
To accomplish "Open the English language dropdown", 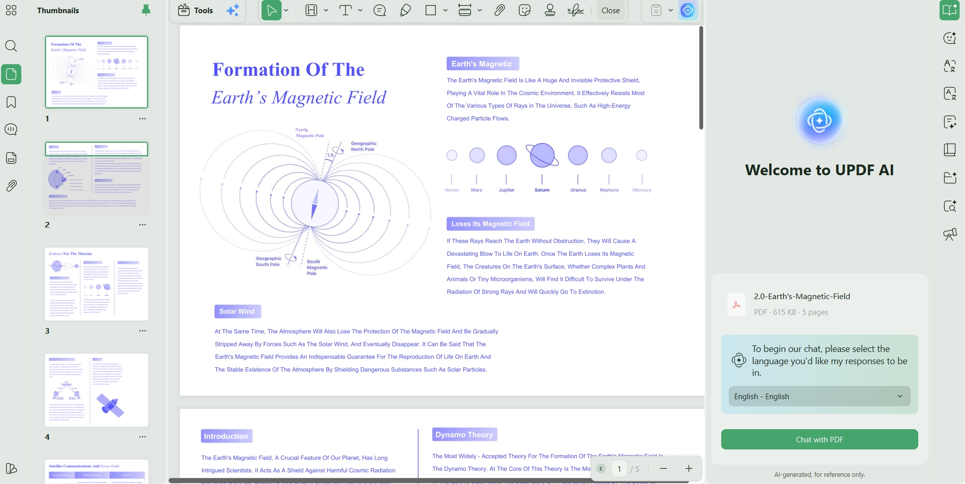I will [x=819, y=397].
